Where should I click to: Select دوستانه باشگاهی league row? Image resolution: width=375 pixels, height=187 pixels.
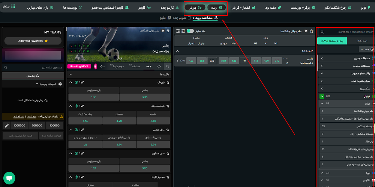pos(347,126)
